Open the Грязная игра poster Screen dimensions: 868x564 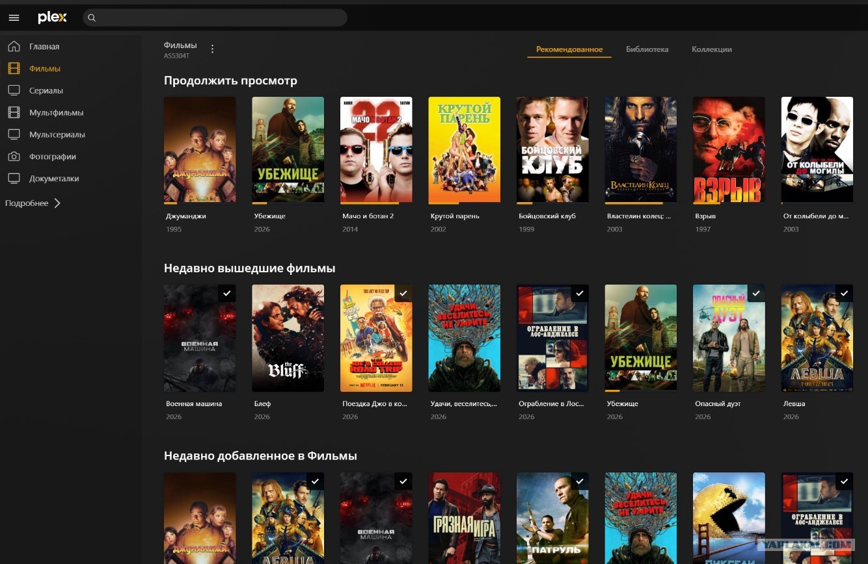pos(465,518)
